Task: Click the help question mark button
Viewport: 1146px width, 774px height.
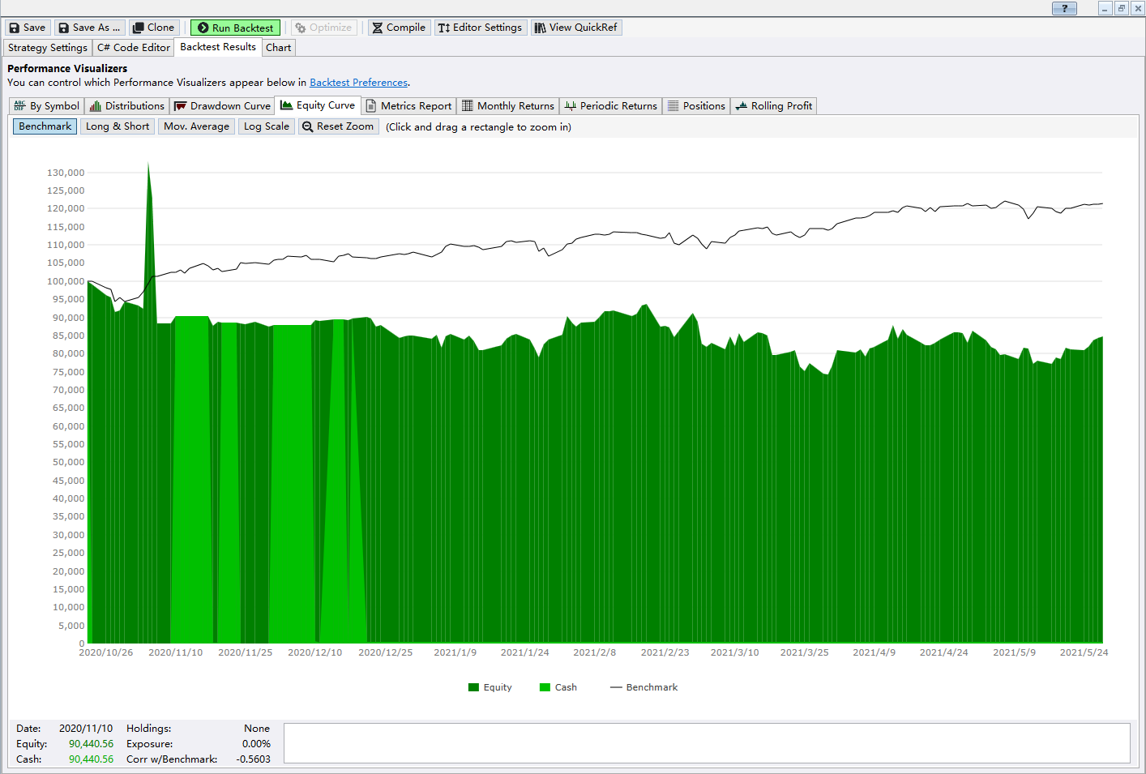Action: pyautogui.click(x=1064, y=8)
